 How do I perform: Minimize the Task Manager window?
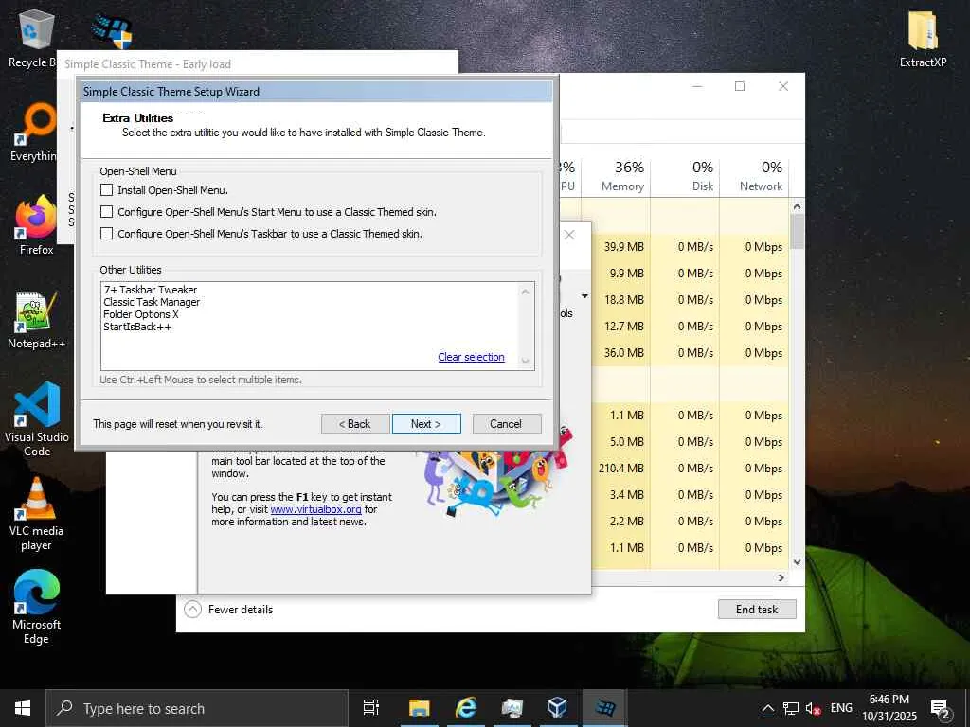[x=697, y=86]
